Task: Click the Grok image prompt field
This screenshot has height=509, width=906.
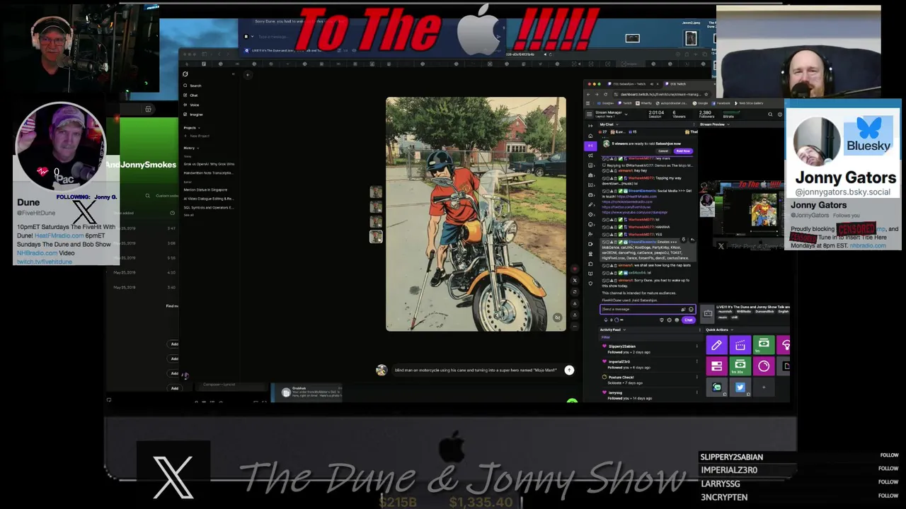Action: point(476,370)
